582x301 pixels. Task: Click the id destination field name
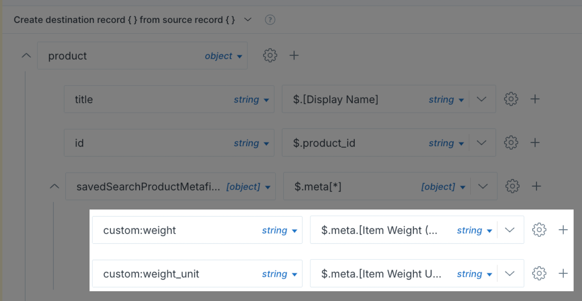(79, 143)
